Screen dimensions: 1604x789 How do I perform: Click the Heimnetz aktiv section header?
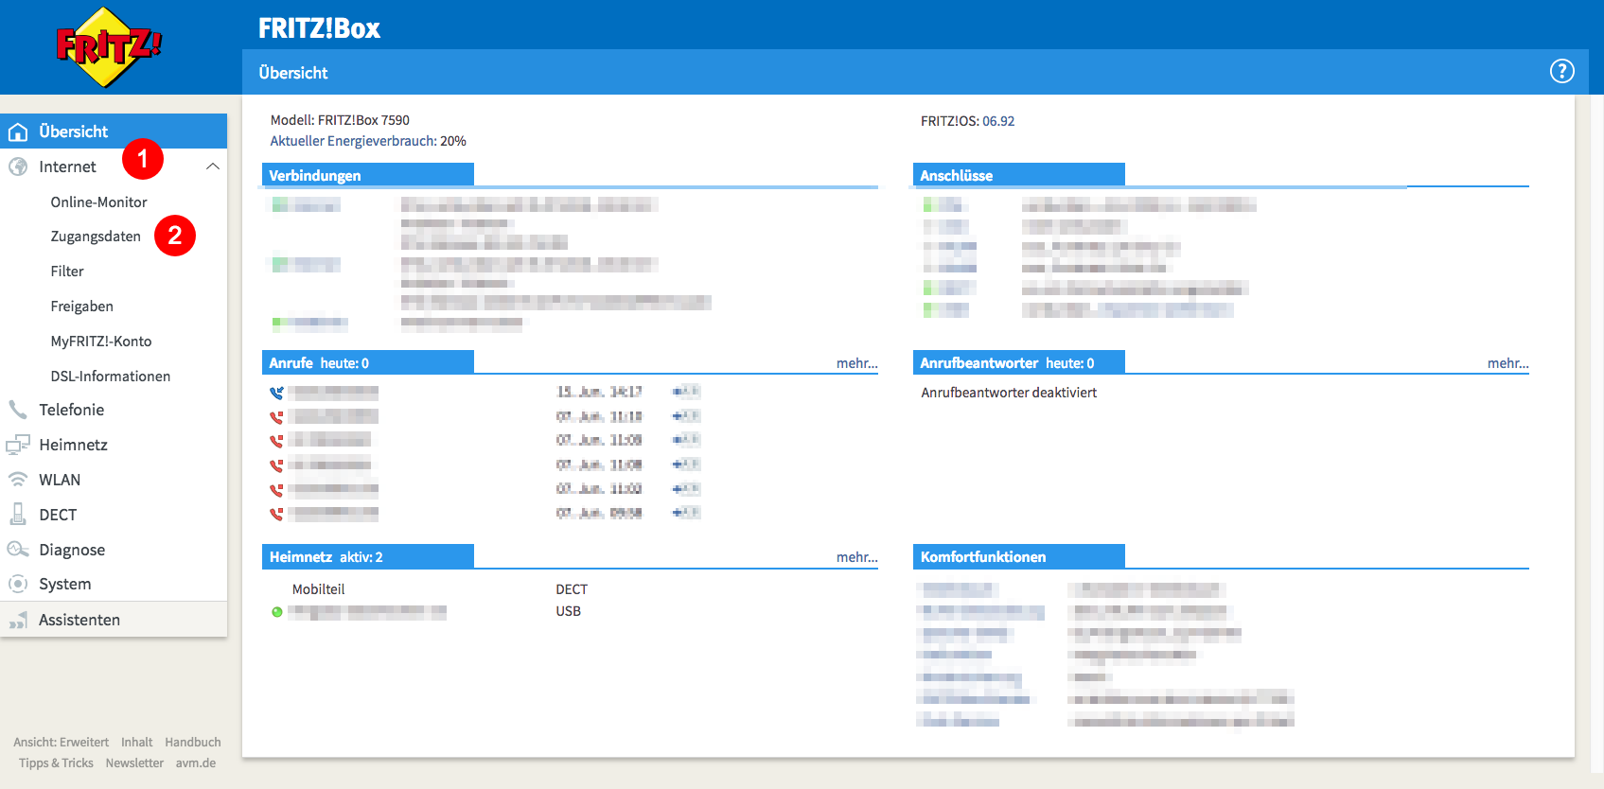point(368,556)
